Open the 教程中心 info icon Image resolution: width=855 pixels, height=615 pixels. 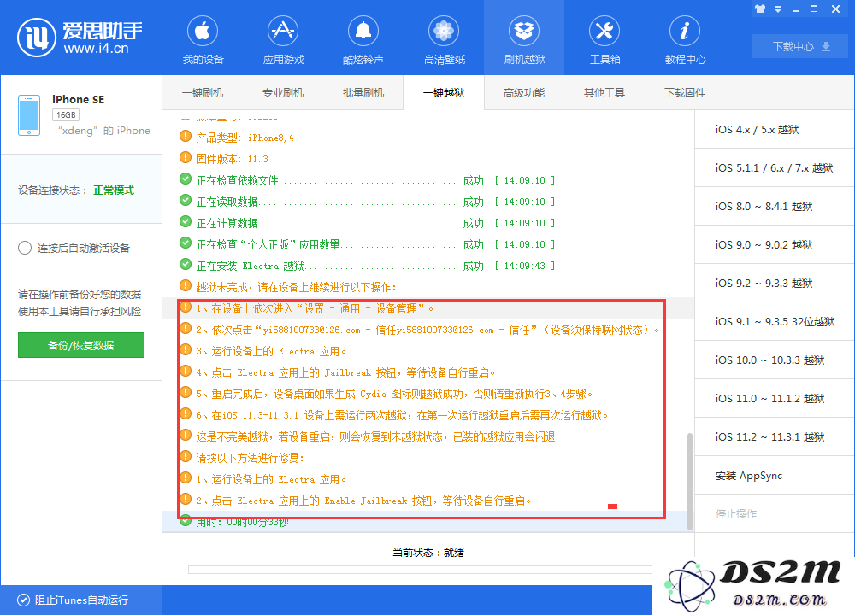(x=685, y=31)
